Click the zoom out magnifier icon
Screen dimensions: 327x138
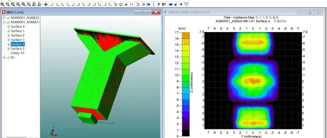[x=8, y=5]
